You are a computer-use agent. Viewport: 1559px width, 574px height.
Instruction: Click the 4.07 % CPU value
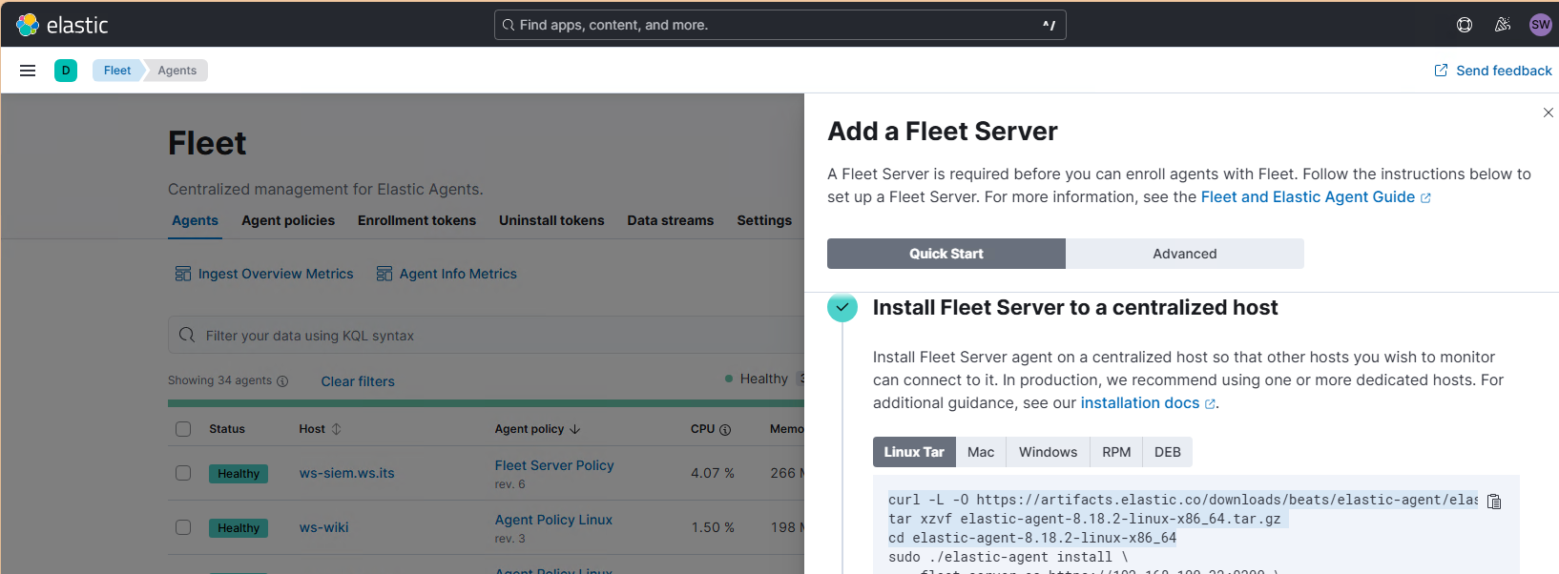coord(713,473)
